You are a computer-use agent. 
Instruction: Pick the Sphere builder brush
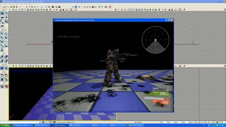click(x=6, y=46)
